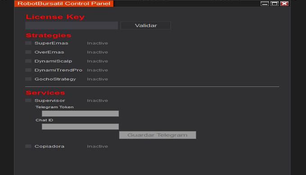
Task: Minimize the RobotBursatil Control Panel window
Action: click(265, 4)
